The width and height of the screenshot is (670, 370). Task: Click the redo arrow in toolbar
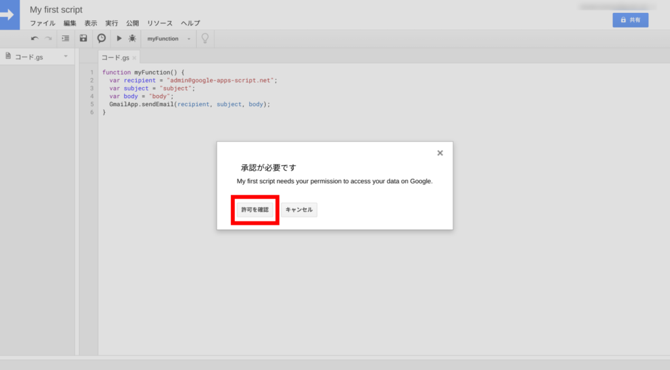pos(48,39)
